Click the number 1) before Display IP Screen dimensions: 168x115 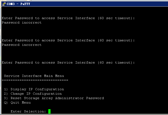(6, 89)
